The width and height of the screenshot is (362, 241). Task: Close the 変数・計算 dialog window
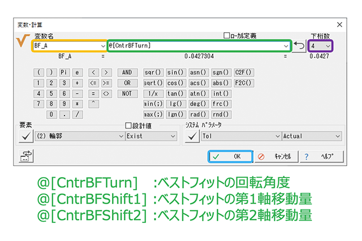click(x=339, y=24)
